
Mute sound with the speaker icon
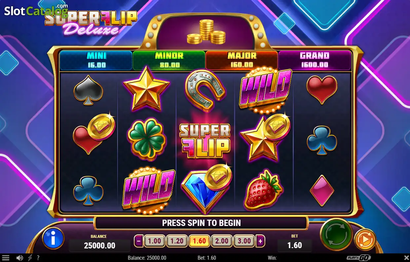[x=20, y=258]
